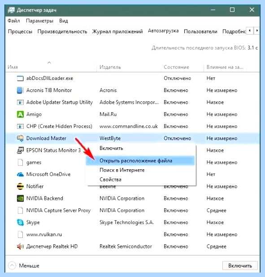Image resolution: width=265 pixels, height=277 pixels.
Task: Click the Включить button at the bottom
Action: click(x=240, y=266)
